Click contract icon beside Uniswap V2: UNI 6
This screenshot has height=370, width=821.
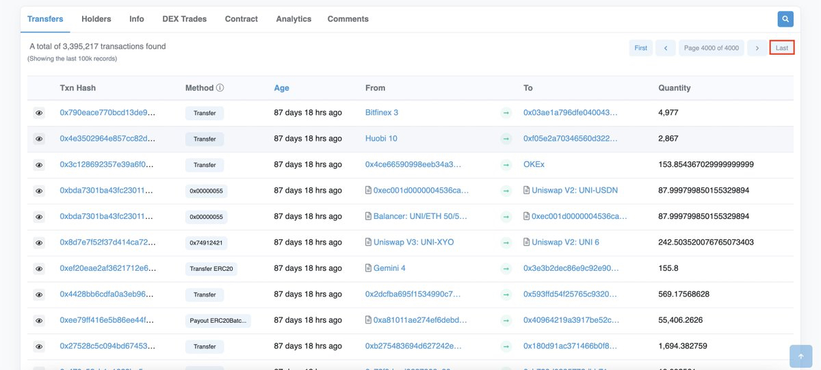(526, 242)
